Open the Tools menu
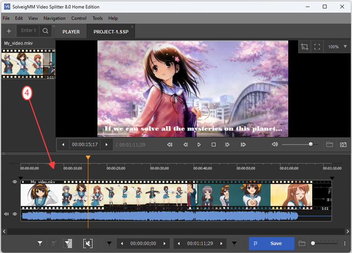 [97, 18]
